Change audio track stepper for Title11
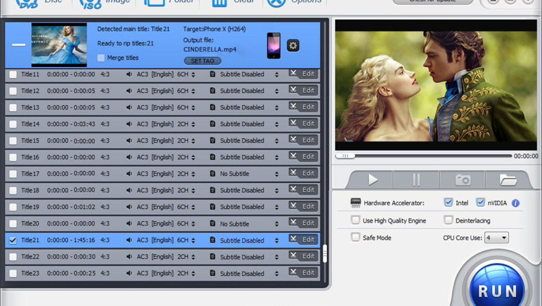The width and height of the screenshot is (542, 306). click(x=193, y=75)
